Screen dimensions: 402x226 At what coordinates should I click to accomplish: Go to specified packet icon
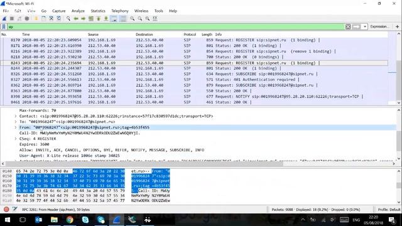click(x=90, y=18)
